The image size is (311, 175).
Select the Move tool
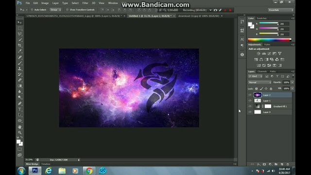[20, 22]
